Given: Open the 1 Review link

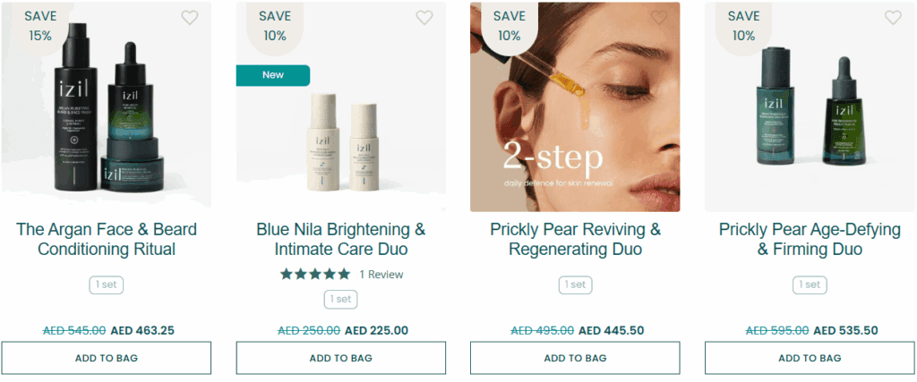Looking at the screenshot, I should [381, 275].
